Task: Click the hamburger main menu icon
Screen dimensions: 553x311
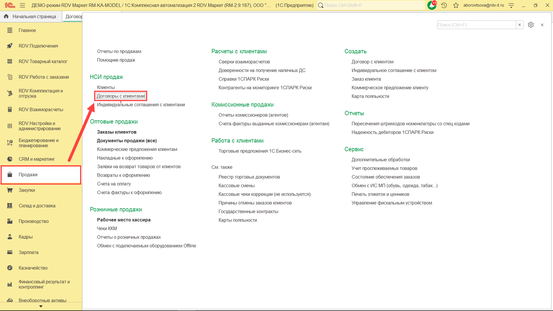Action: (22, 5)
